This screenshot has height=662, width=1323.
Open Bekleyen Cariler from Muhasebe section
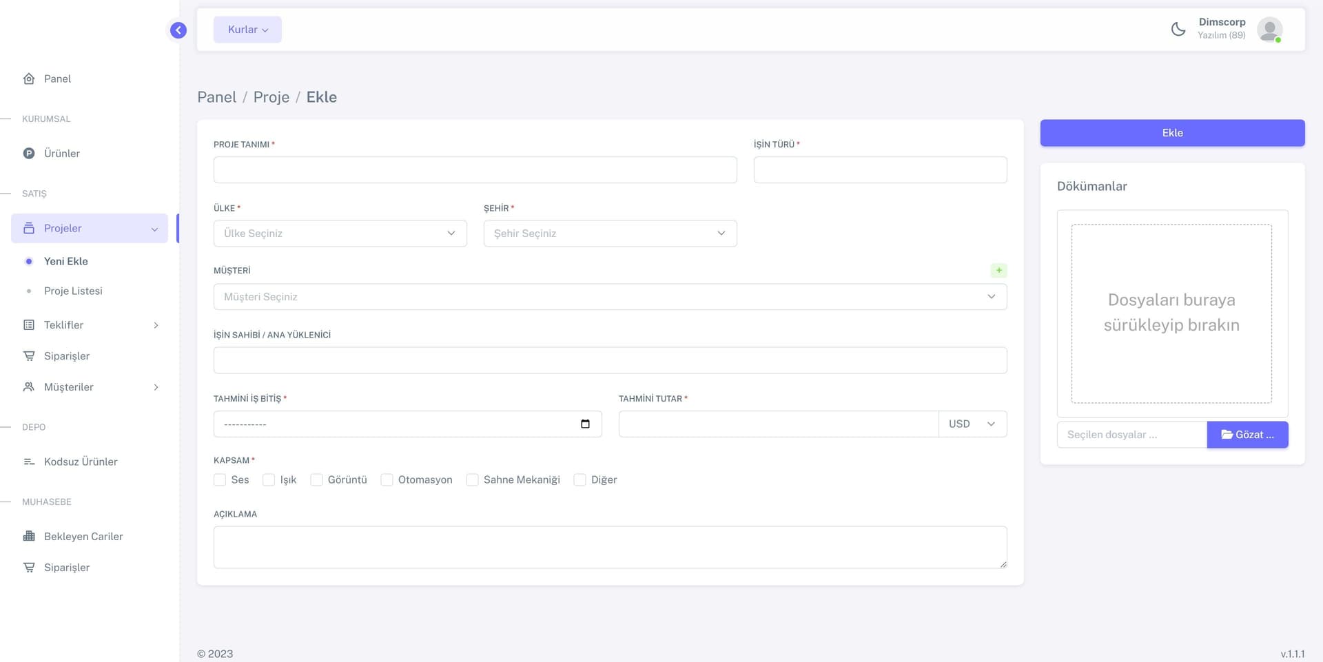(28, 536)
